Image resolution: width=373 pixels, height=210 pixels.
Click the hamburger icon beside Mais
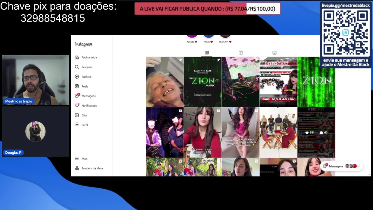click(77, 158)
